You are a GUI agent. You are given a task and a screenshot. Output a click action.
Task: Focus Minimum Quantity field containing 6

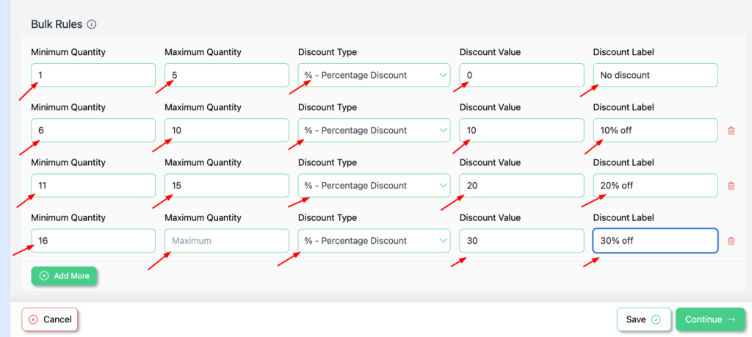(x=93, y=131)
